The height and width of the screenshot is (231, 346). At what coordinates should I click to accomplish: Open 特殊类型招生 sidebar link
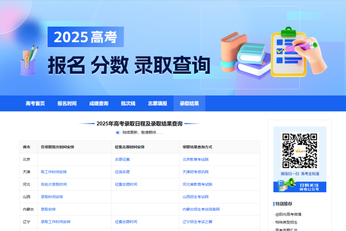coord(286,222)
